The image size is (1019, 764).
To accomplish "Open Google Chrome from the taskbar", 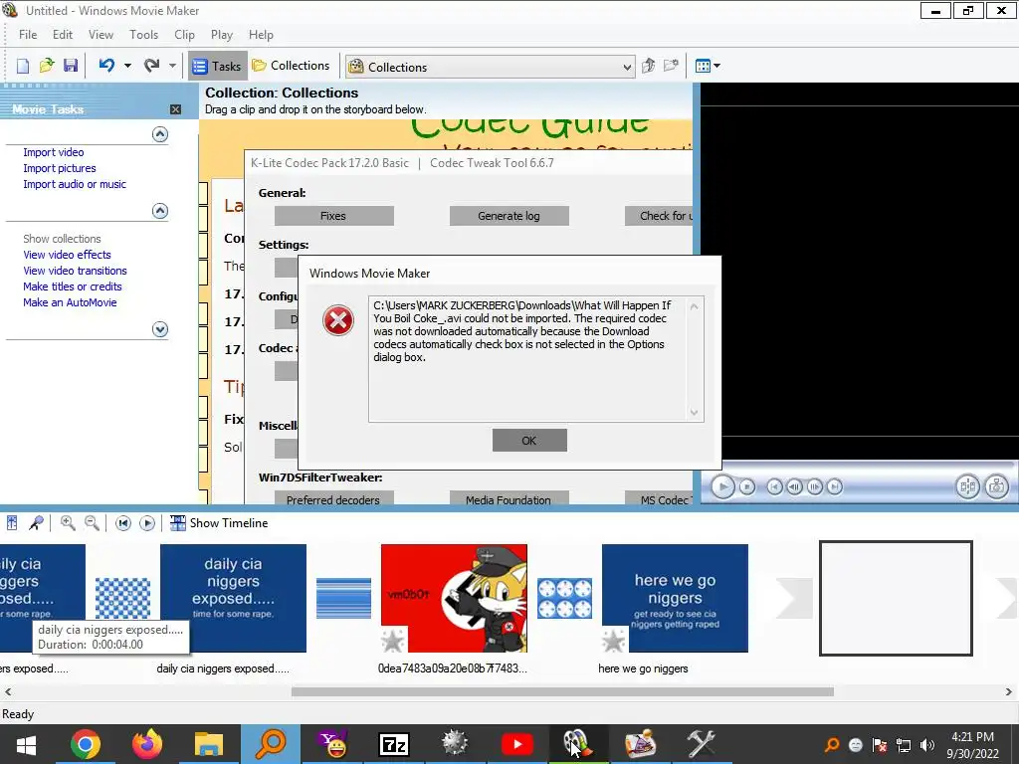I will (86, 744).
